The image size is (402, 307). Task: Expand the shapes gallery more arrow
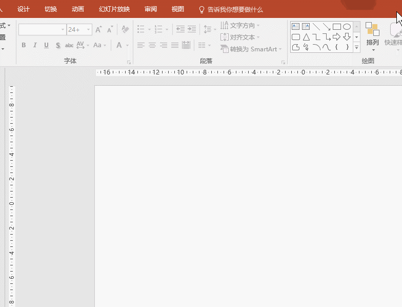[x=356, y=48]
